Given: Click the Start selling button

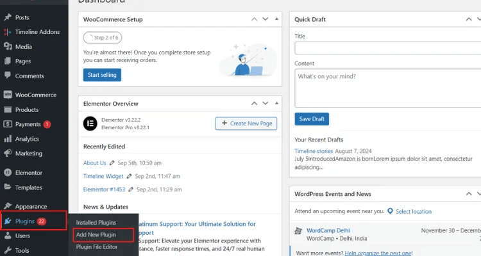Looking at the screenshot, I should (x=102, y=75).
